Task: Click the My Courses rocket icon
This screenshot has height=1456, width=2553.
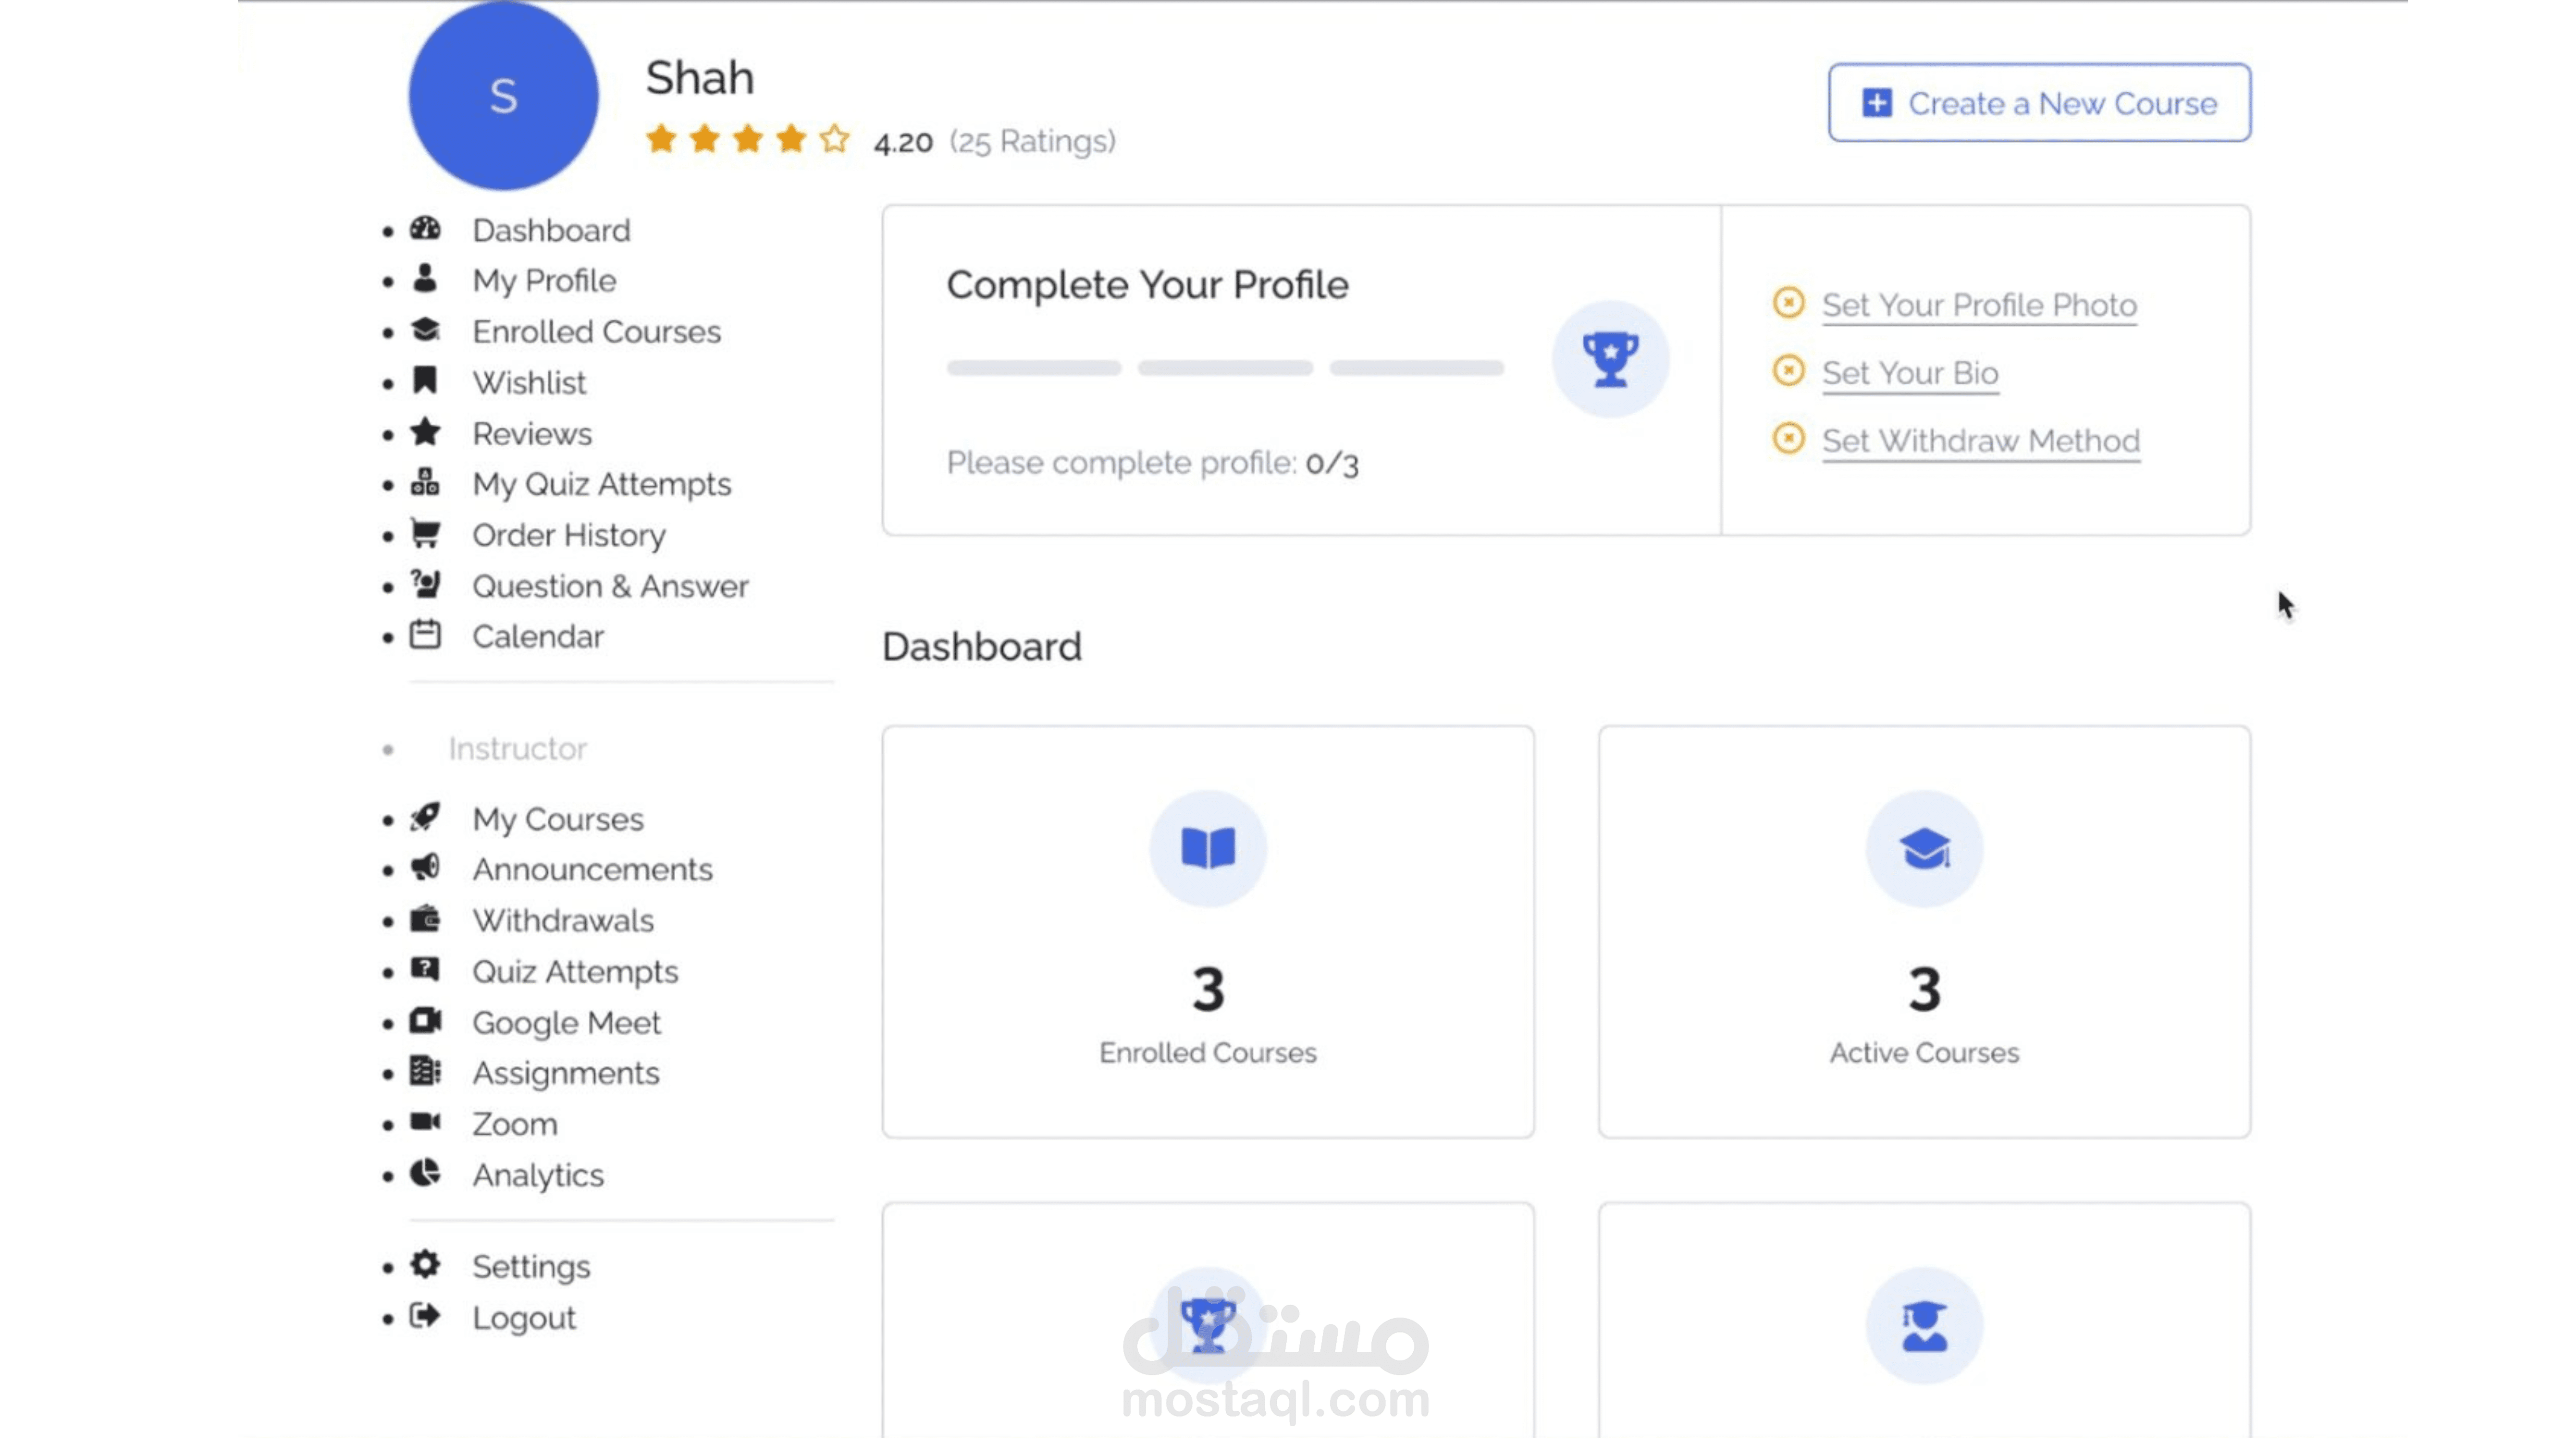Action: click(425, 818)
